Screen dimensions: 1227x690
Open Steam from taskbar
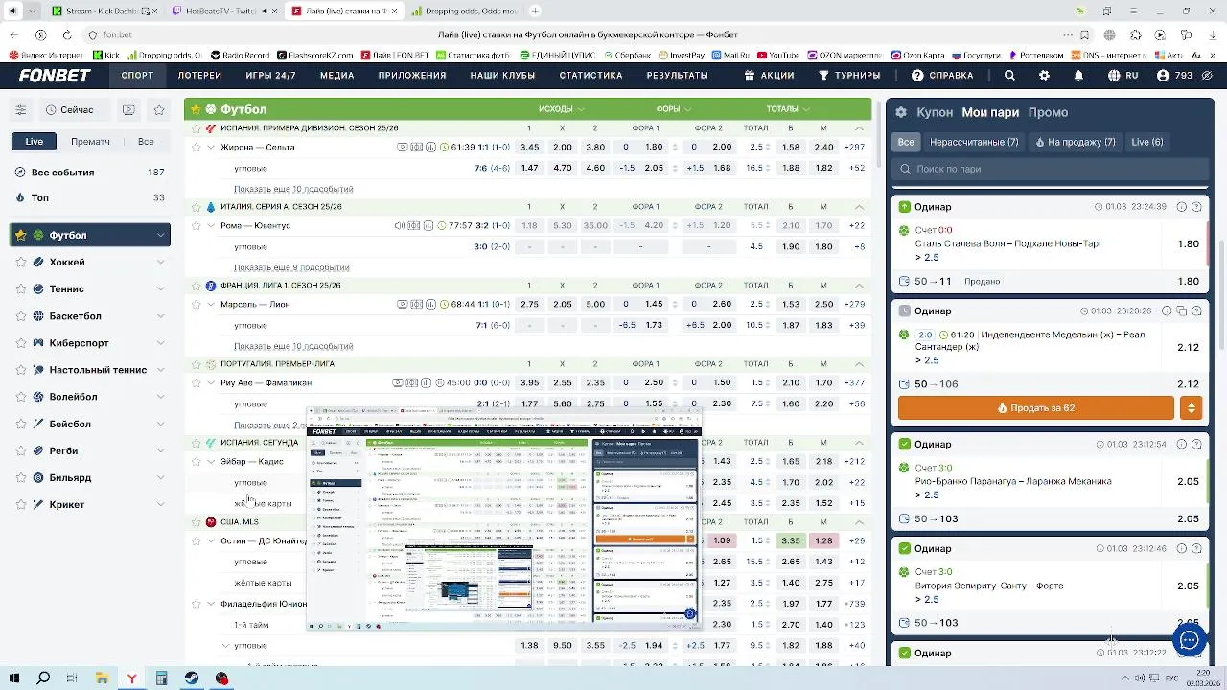(192, 678)
